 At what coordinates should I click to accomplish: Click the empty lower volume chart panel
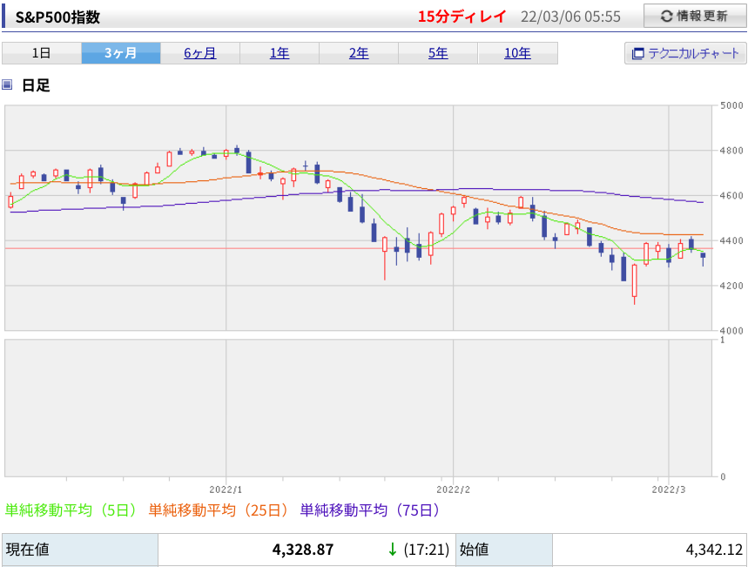pyautogui.click(x=358, y=408)
